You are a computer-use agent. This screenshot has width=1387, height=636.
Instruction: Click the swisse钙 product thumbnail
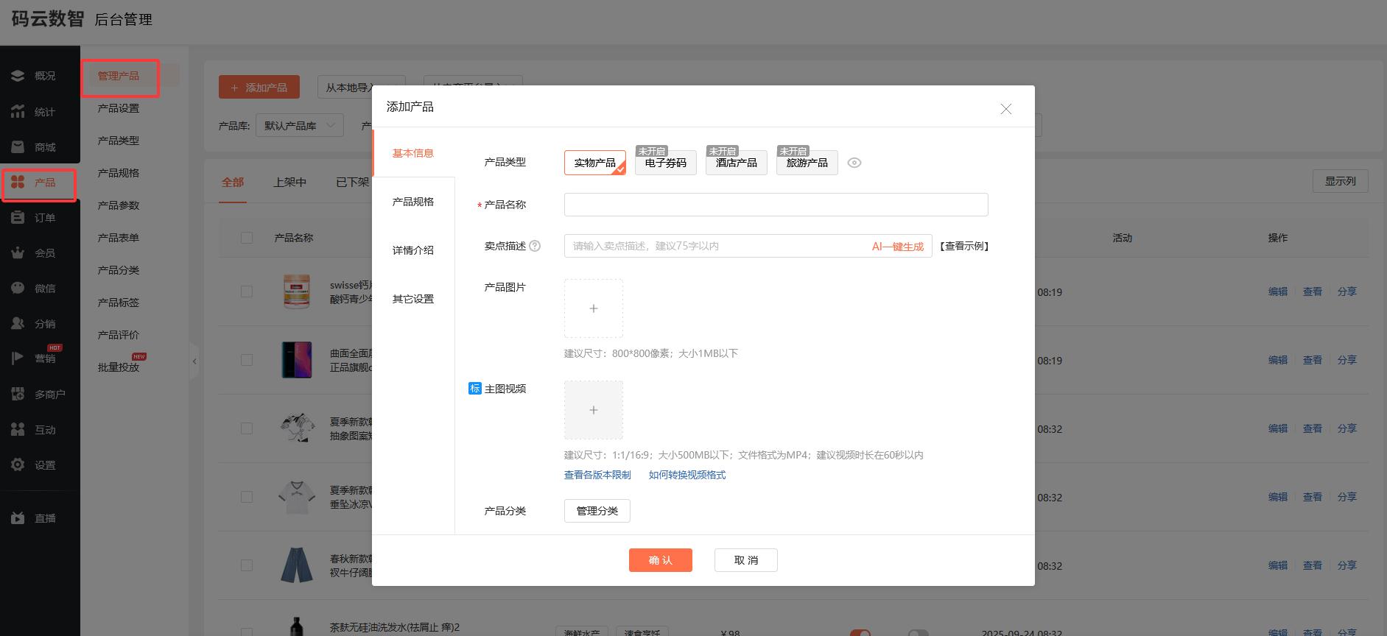297,291
